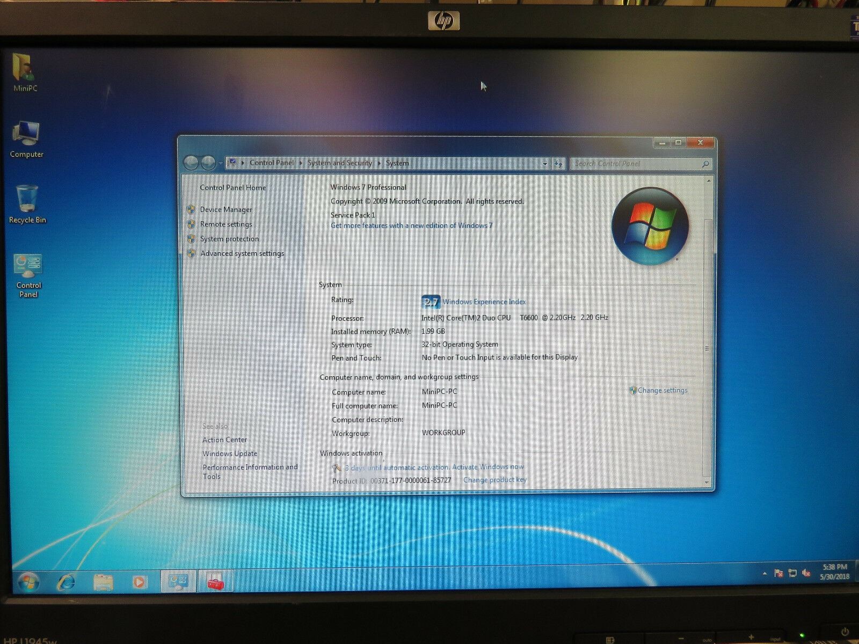Open Action Center link
Viewport: 859px width, 644px height.
(x=224, y=440)
